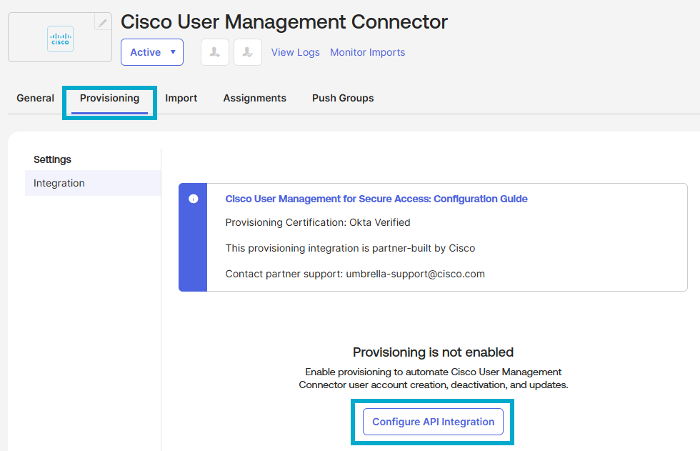Viewport: 700px width, 451px height.
Task: Open the Cisco Secure Access Configuration Guide link
Action: [376, 199]
